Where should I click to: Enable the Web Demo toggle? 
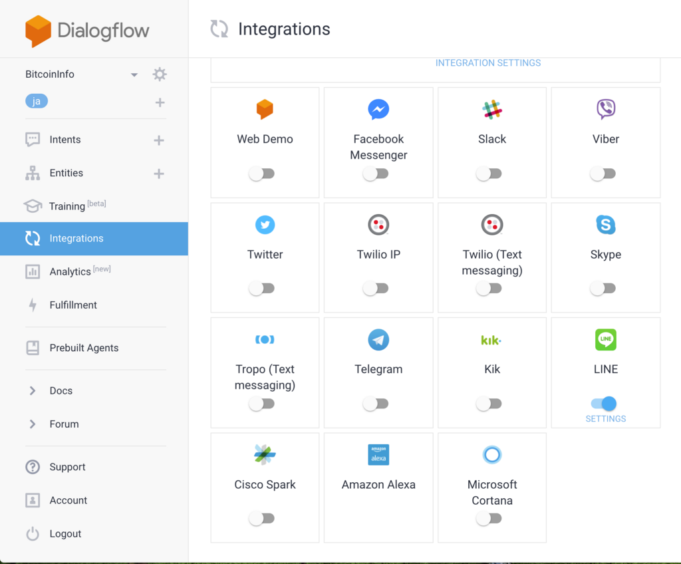(262, 174)
